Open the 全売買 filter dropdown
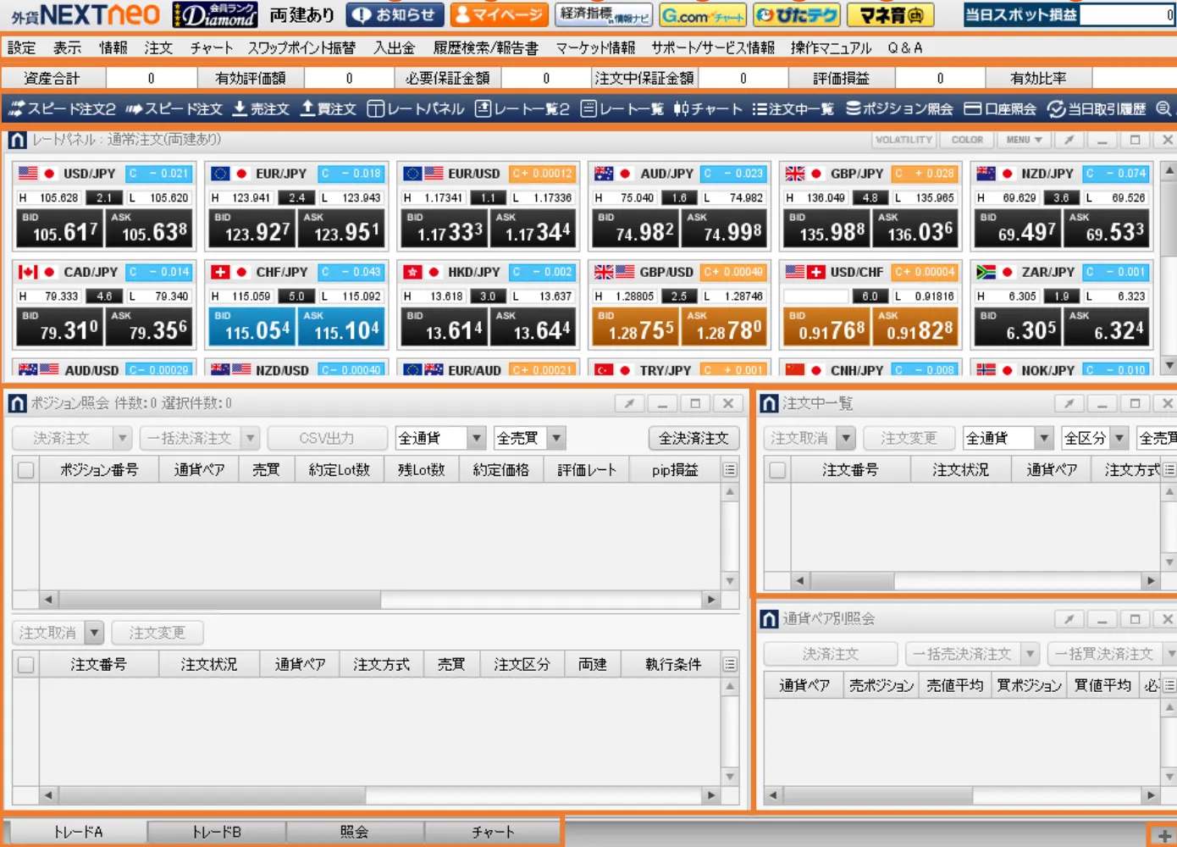The image size is (1177, 847). [x=556, y=438]
